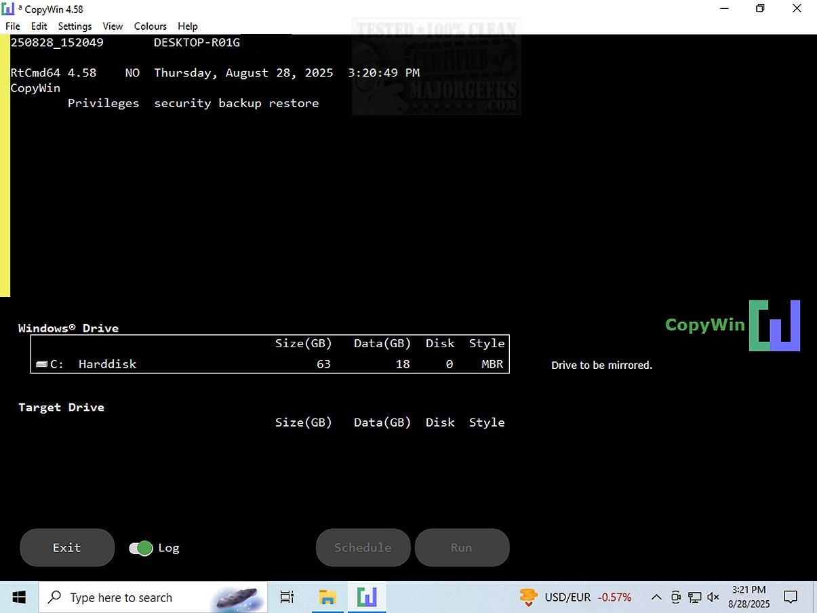Open Task View on the taskbar
Image resolution: width=817 pixels, height=613 pixels.
click(x=287, y=597)
